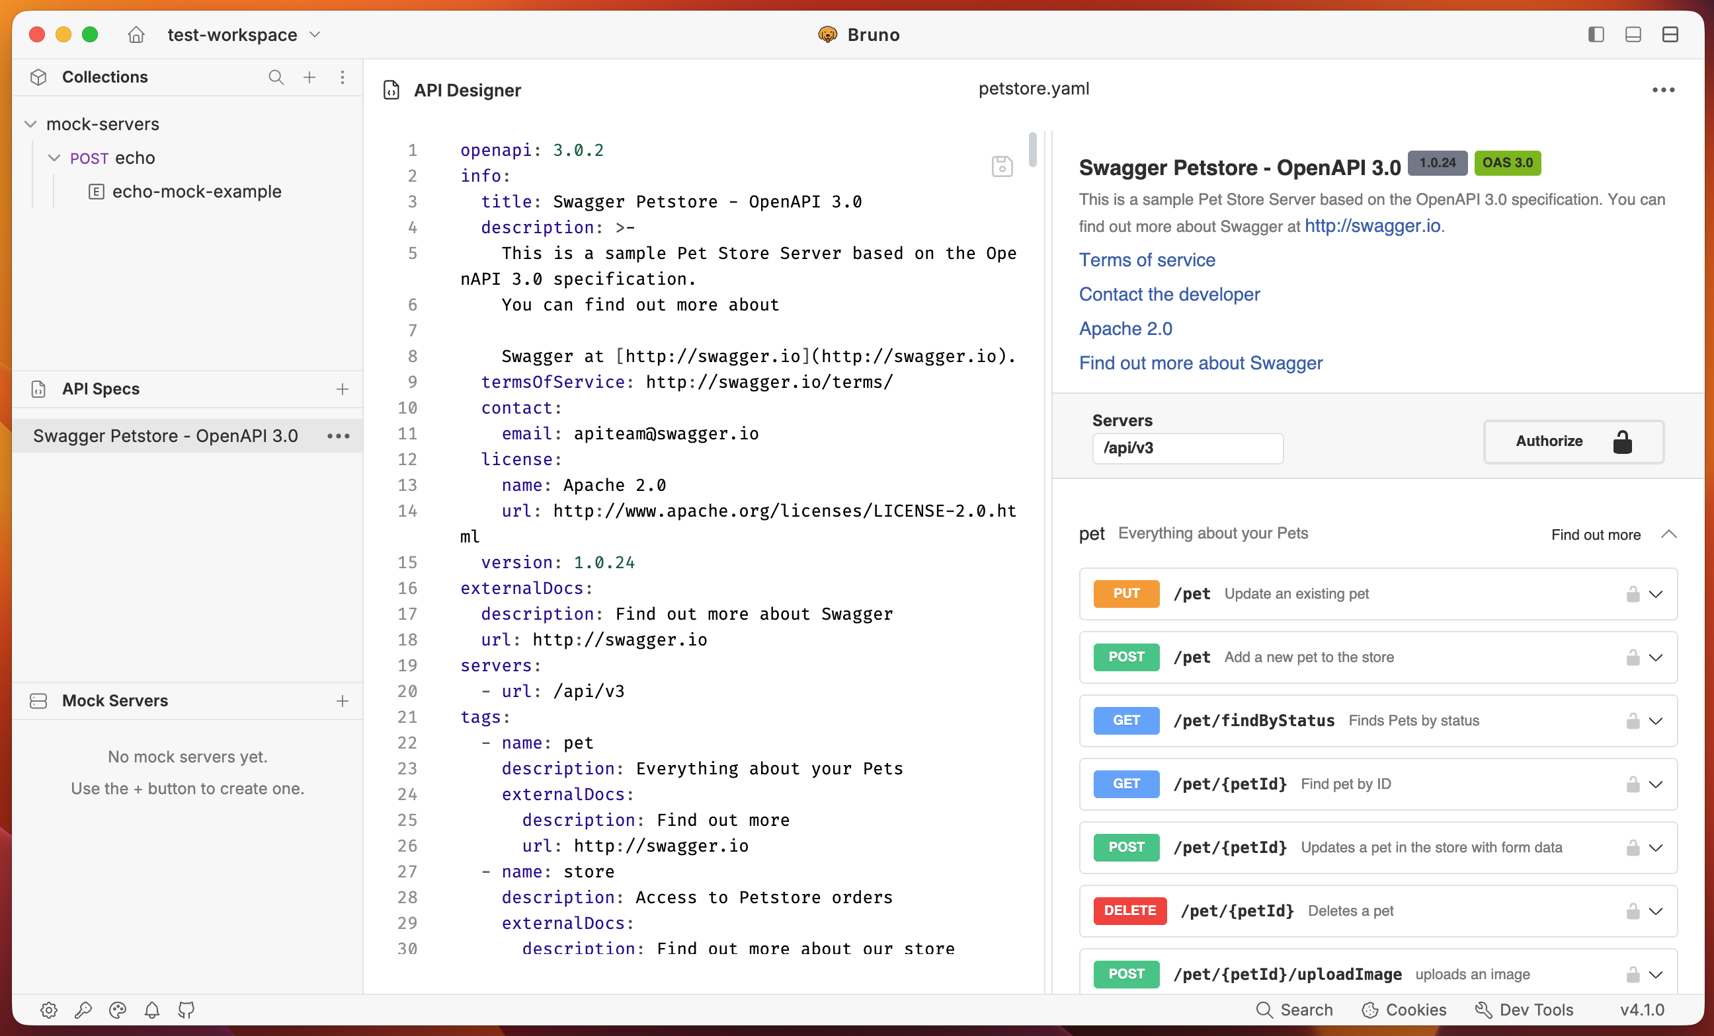Click the API Designer file icon
Screen dimensions: 1714x1036
tap(391, 91)
